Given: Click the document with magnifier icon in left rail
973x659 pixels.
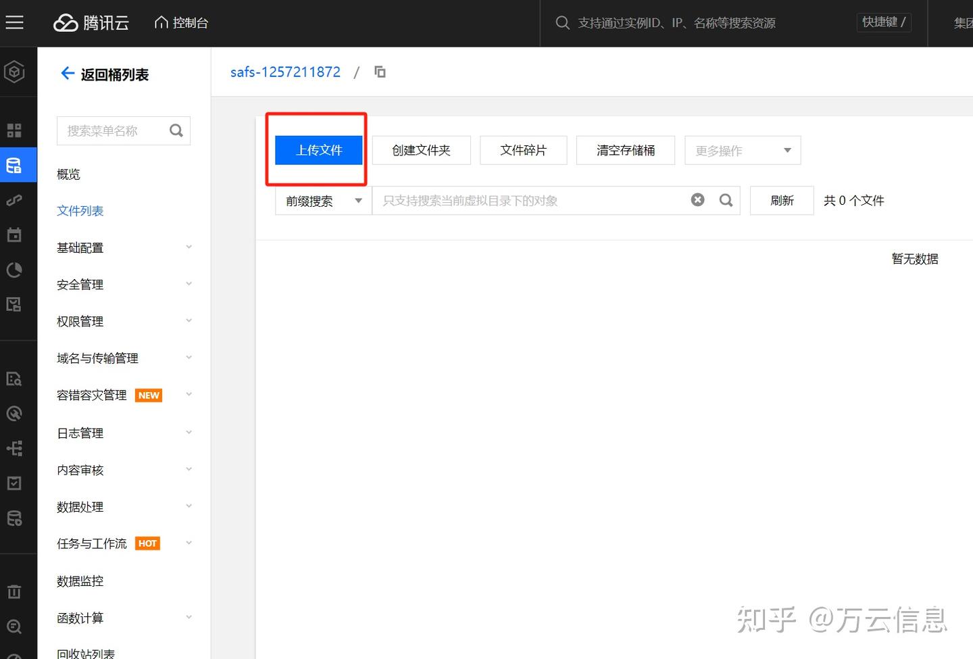Looking at the screenshot, I should click(14, 379).
